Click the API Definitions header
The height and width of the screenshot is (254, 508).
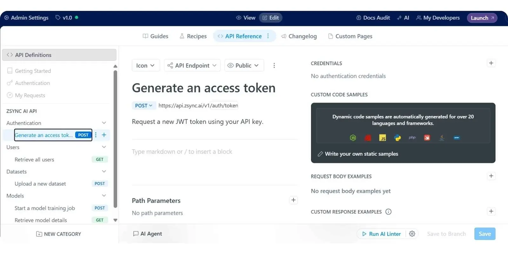[x=59, y=55]
